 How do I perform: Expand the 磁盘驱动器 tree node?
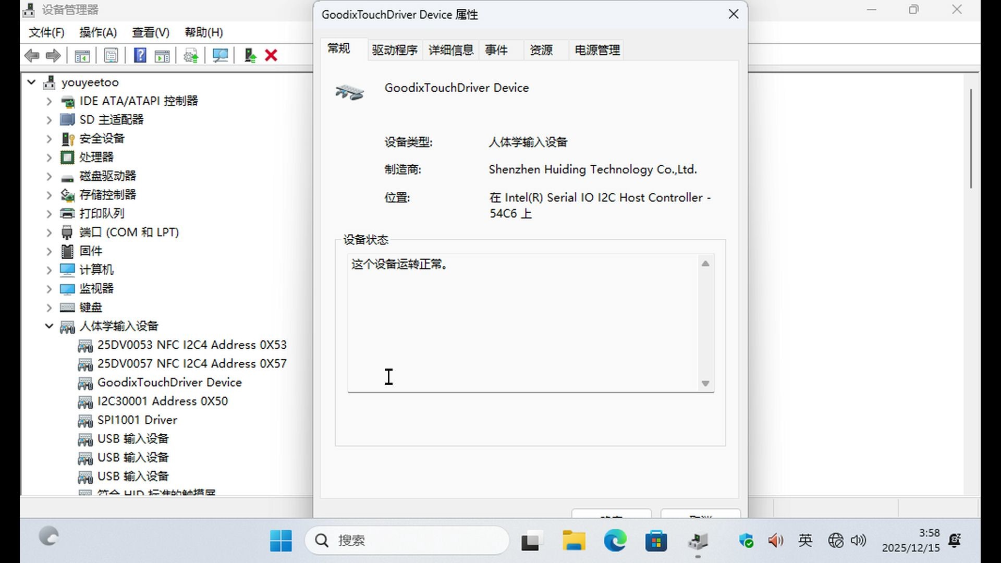pos(49,176)
